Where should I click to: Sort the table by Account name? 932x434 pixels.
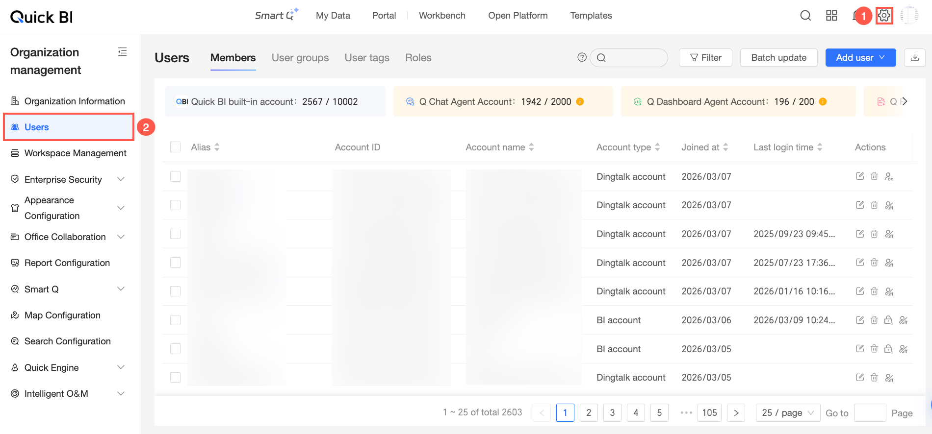point(531,147)
